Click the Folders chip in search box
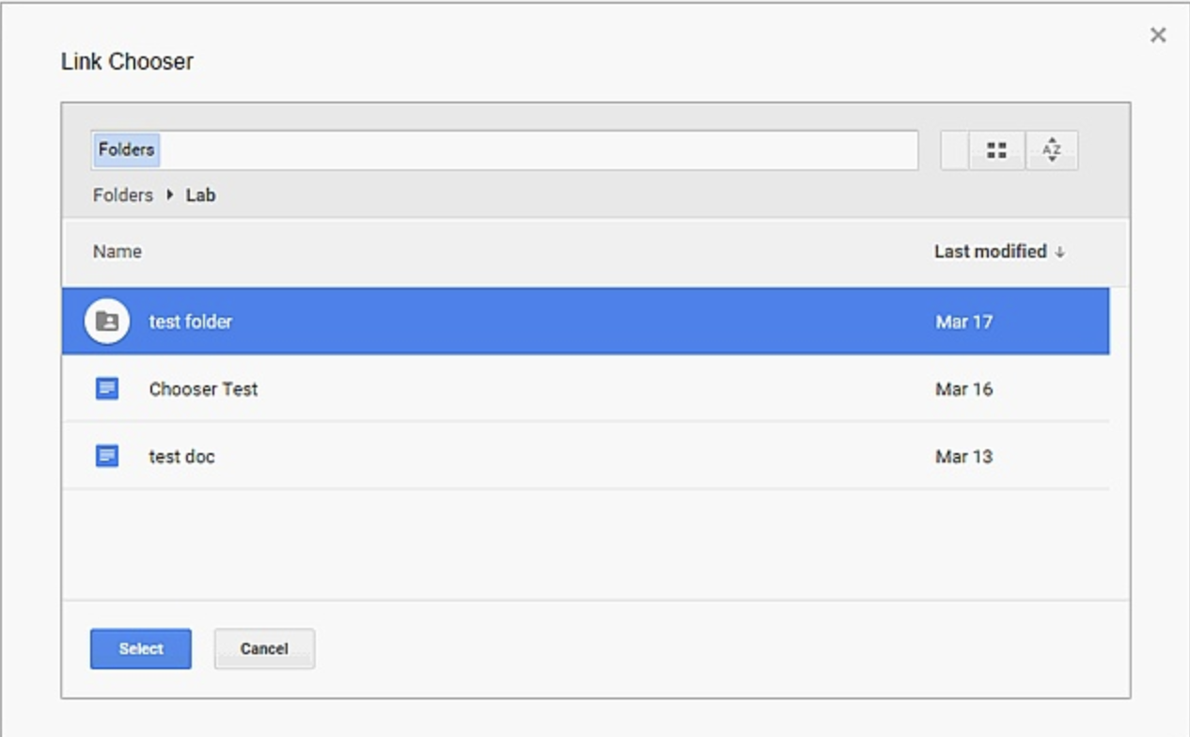 click(x=126, y=150)
